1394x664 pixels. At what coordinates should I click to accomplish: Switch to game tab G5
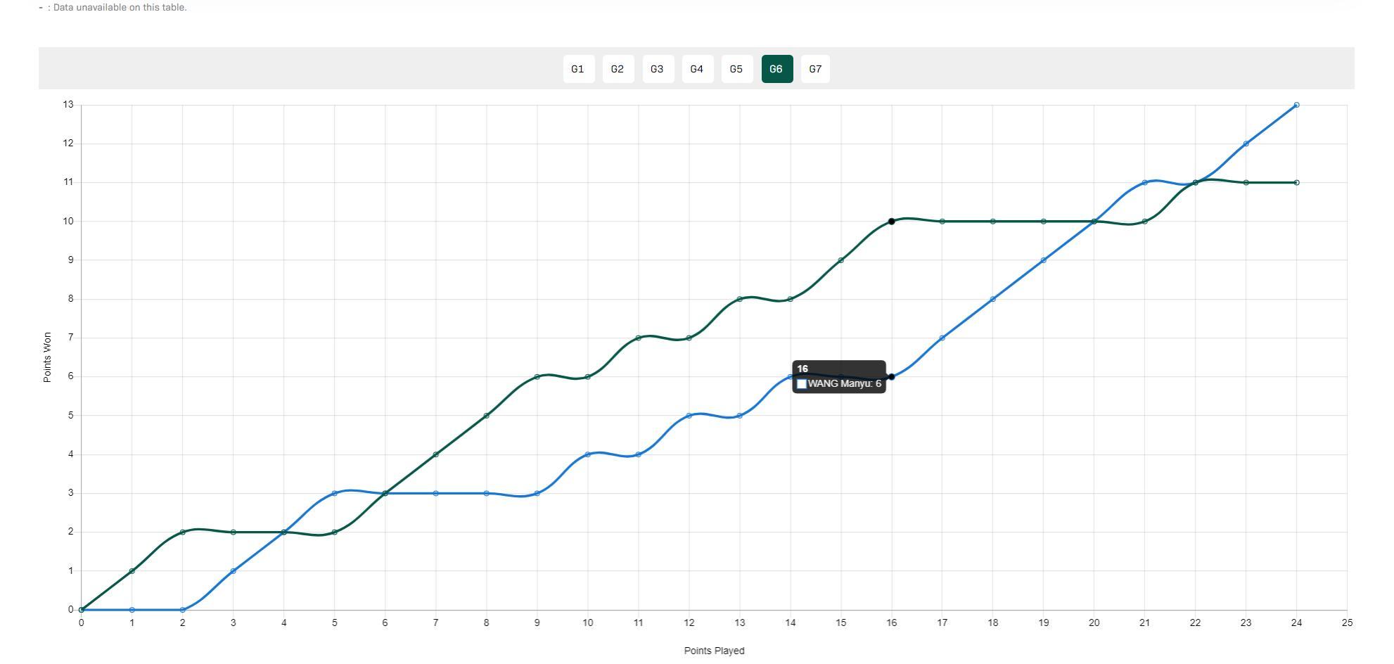[x=736, y=69]
